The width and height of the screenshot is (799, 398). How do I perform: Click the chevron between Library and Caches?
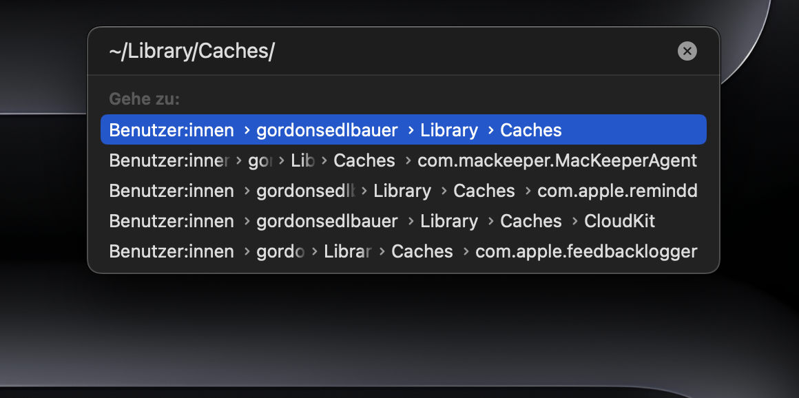click(x=490, y=129)
